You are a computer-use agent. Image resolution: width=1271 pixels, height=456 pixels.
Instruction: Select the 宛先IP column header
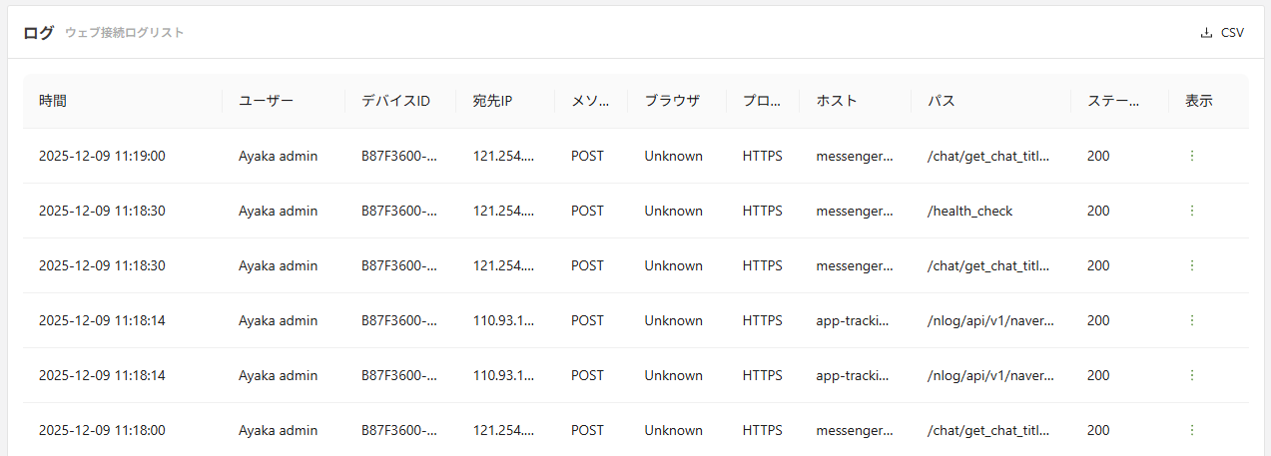coord(492,101)
